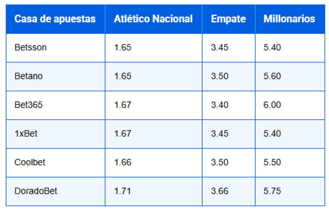Select the DoradoBet bookmaker cell
This screenshot has height=210, width=329.
click(x=36, y=191)
